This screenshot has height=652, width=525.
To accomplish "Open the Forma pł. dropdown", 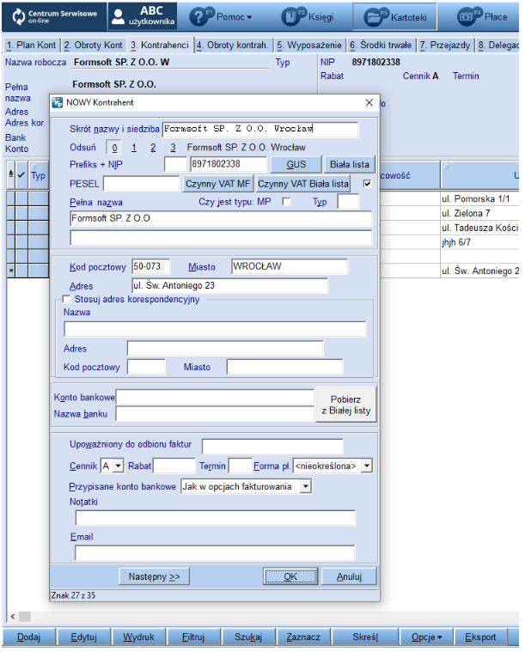I will pos(367,466).
